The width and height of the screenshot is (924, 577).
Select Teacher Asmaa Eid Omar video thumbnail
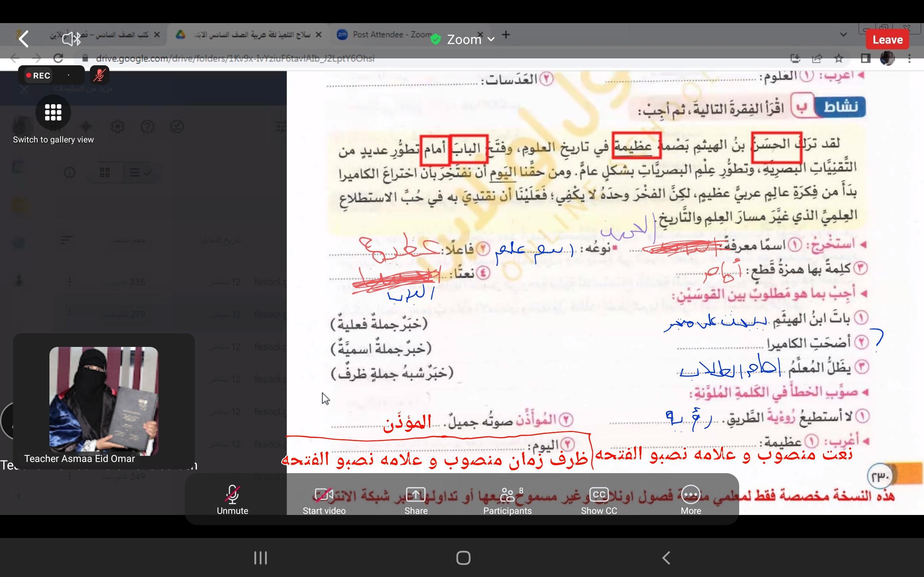(104, 401)
